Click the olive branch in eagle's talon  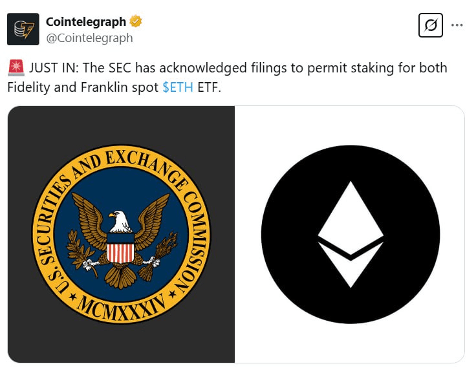pyautogui.click(x=80, y=250)
